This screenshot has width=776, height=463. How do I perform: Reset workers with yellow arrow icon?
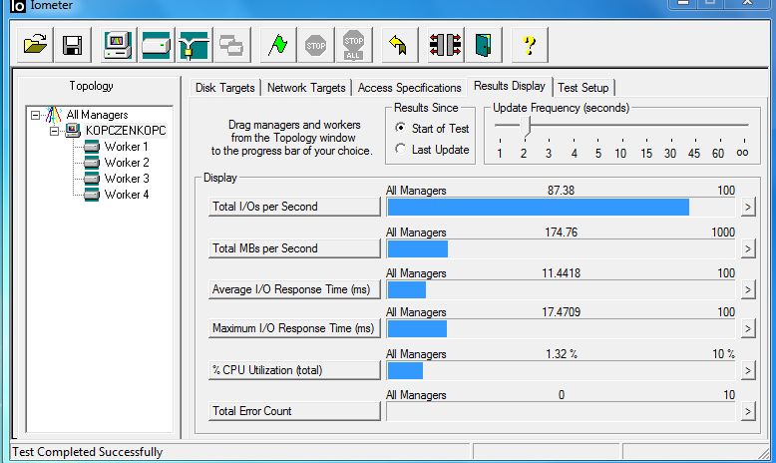click(x=399, y=45)
